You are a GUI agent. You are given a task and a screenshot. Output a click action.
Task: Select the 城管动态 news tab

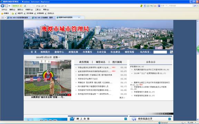(101, 62)
